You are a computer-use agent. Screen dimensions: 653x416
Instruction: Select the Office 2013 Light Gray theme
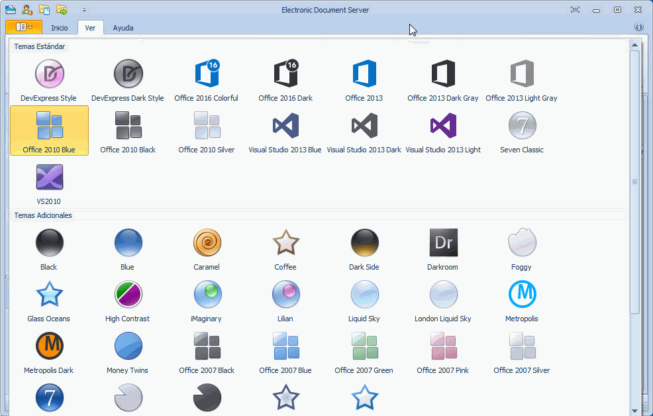click(x=522, y=79)
